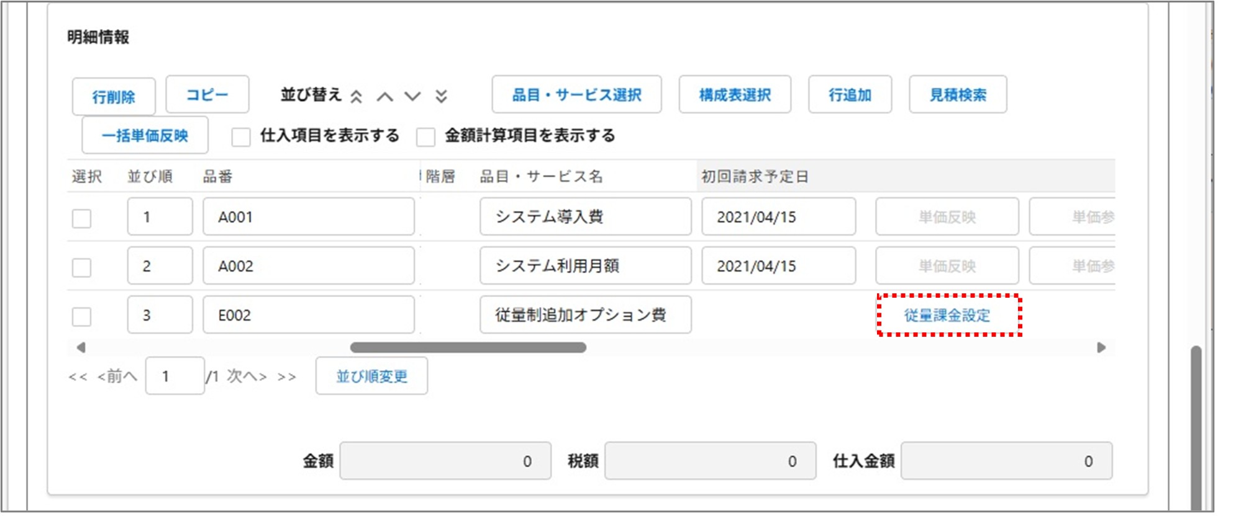Edit sort order field of row 1
The height and width of the screenshot is (516, 1259).
point(160,216)
